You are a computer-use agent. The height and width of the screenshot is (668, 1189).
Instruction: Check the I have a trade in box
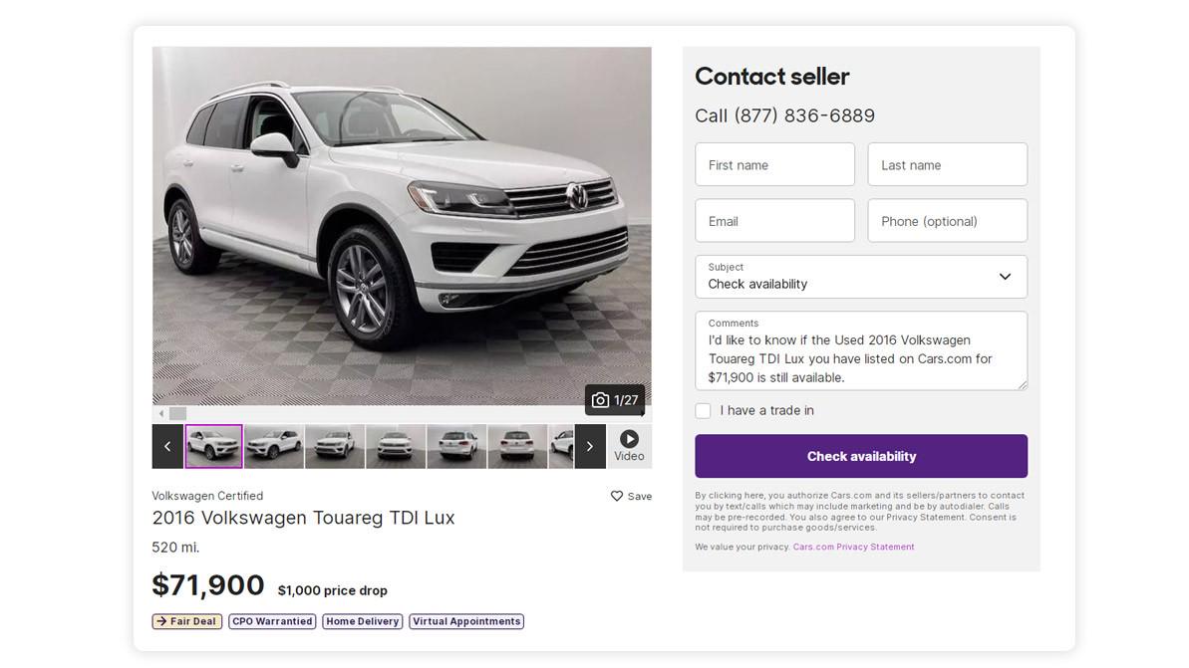(704, 410)
